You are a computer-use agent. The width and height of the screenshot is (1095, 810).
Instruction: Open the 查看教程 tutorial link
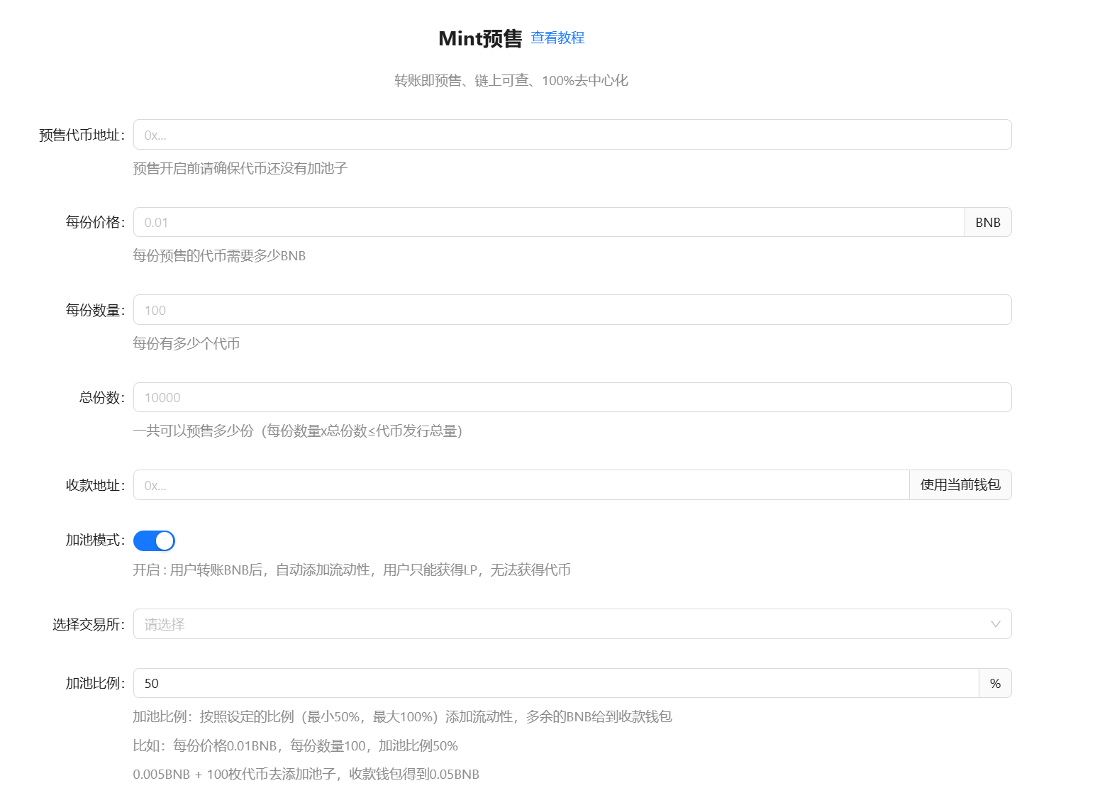pos(557,38)
